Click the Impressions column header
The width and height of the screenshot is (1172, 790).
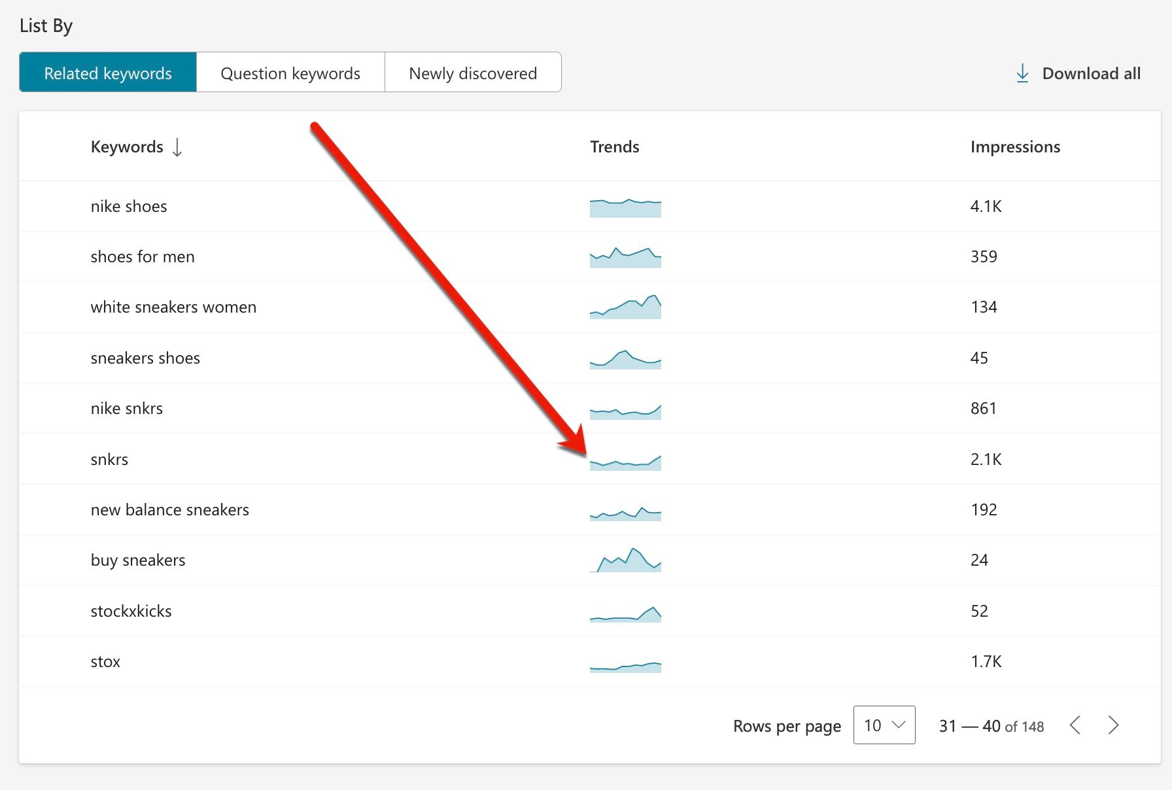(x=1016, y=146)
